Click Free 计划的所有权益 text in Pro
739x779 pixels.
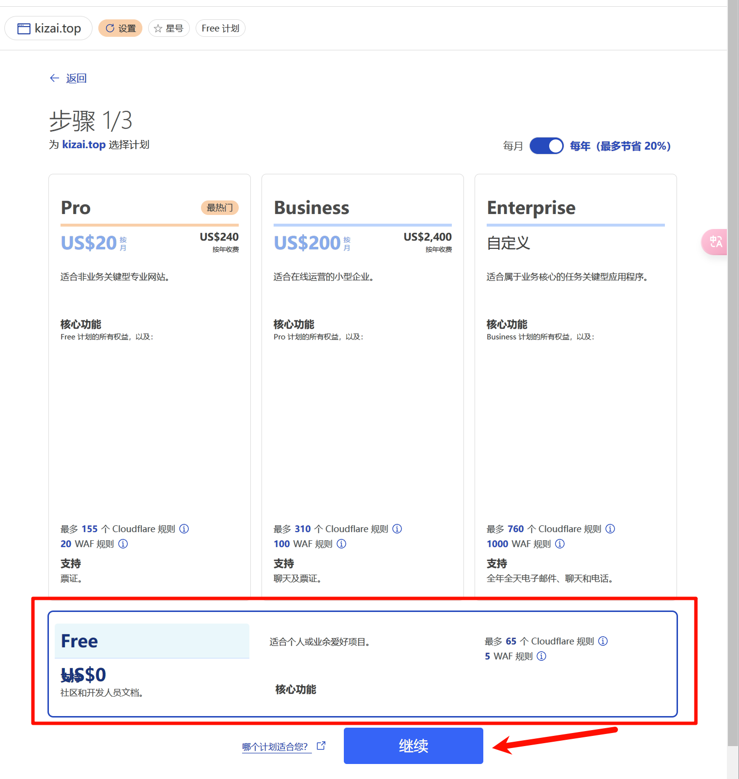[107, 337]
